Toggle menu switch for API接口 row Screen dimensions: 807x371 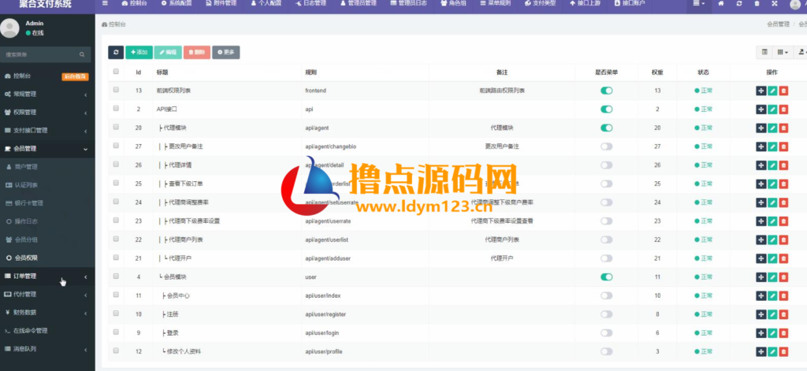[606, 109]
